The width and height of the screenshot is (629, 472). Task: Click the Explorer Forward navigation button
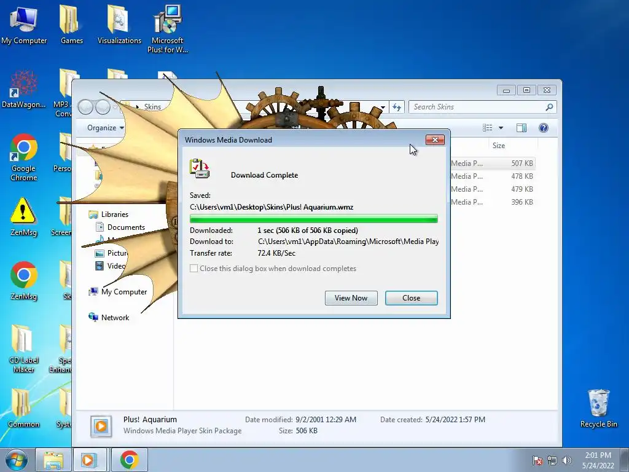(103, 107)
